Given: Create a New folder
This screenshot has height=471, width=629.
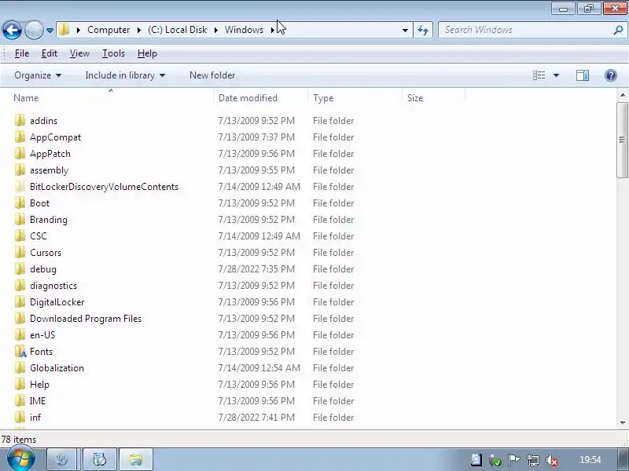Looking at the screenshot, I should tap(212, 75).
